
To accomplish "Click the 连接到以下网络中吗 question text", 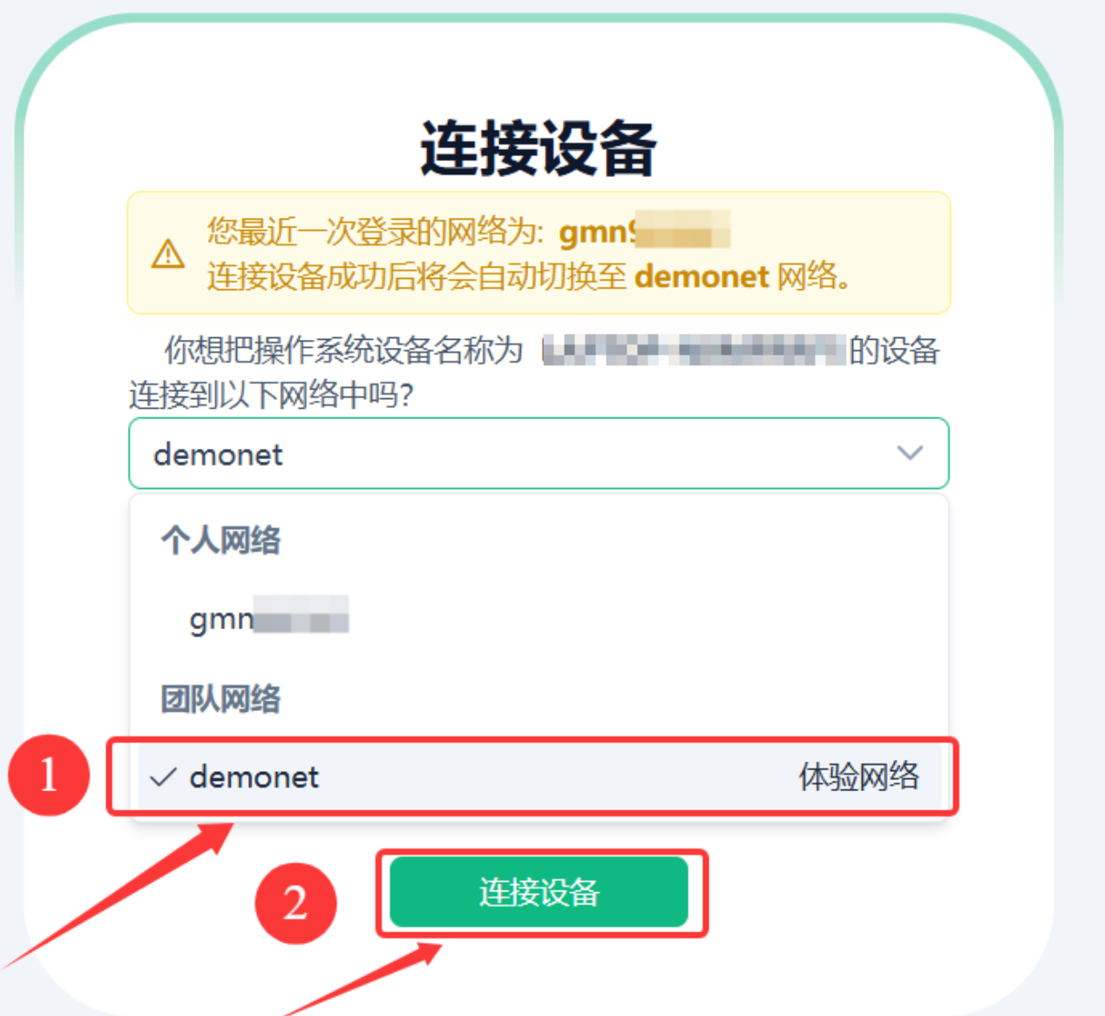I will tap(271, 395).
